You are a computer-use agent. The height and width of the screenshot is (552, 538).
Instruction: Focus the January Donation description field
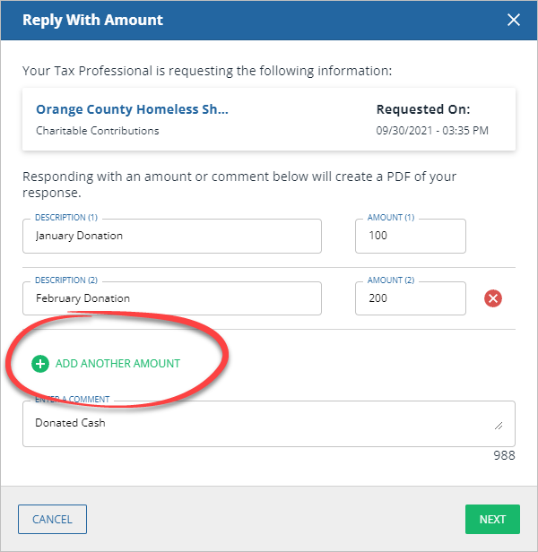click(x=171, y=237)
